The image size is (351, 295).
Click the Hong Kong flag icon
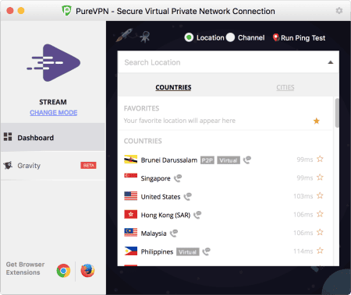click(x=131, y=214)
